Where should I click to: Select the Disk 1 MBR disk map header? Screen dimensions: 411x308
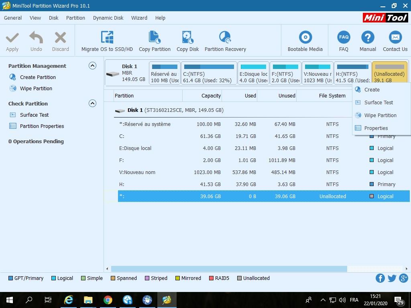[127, 73]
